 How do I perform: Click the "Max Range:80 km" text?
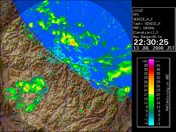click(x=147, y=37)
